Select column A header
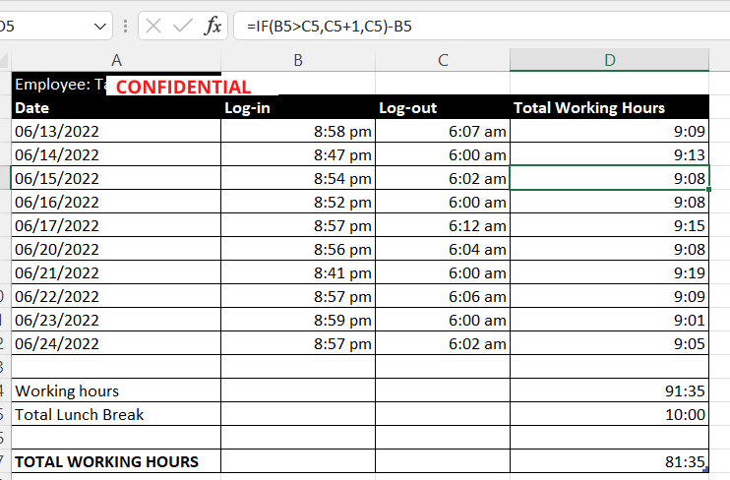 pyautogui.click(x=116, y=60)
